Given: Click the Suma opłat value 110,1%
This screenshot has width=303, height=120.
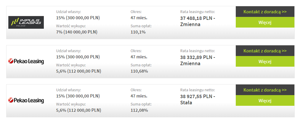Looking at the screenshot, I should (138, 32).
